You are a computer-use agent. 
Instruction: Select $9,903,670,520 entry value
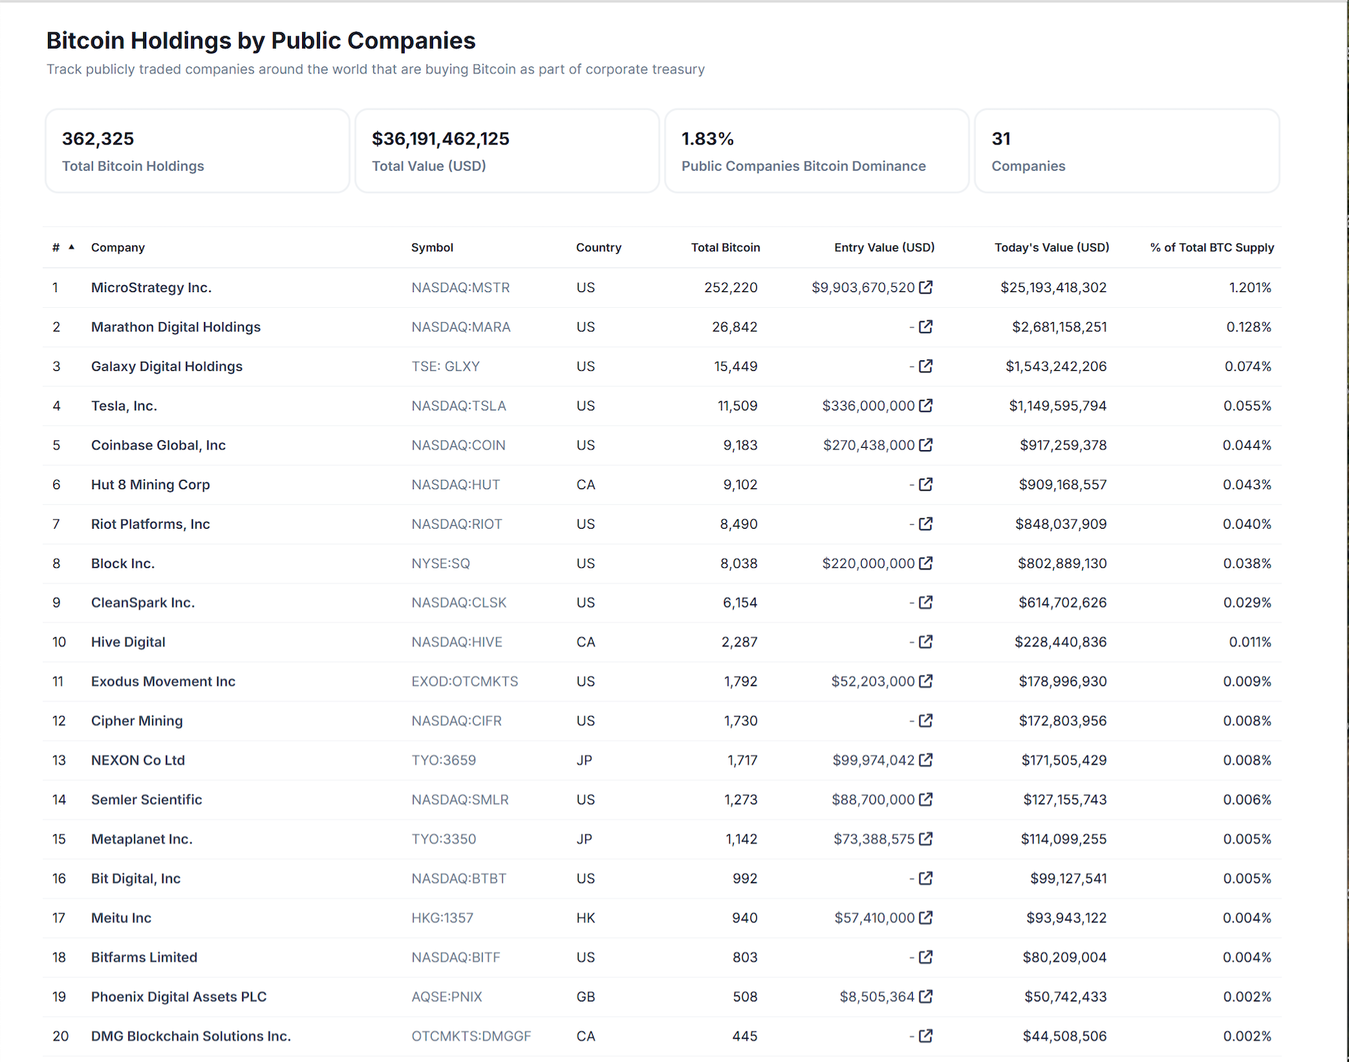863,288
